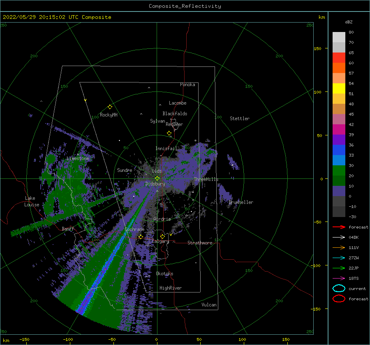Click the RockyMH label

point(109,115)
